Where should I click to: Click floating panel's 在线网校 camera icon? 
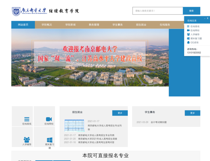[188, 30]
